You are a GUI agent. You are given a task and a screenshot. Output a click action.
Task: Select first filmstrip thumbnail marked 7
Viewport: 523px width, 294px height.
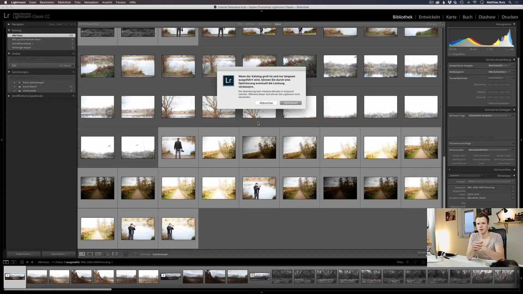pyautogui.click(x=15, y=277)
